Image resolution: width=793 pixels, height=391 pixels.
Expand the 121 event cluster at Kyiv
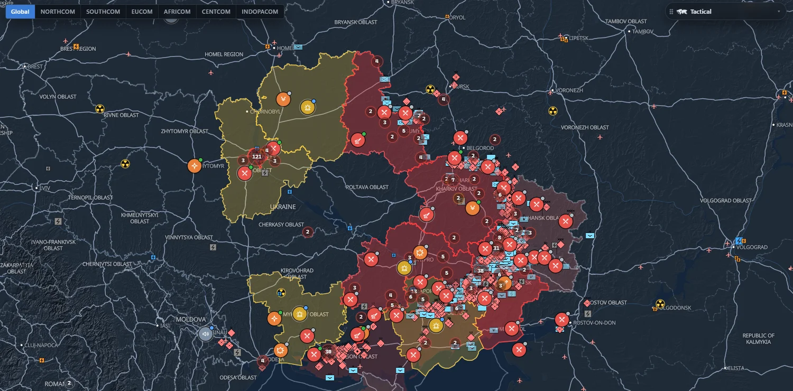257,156
